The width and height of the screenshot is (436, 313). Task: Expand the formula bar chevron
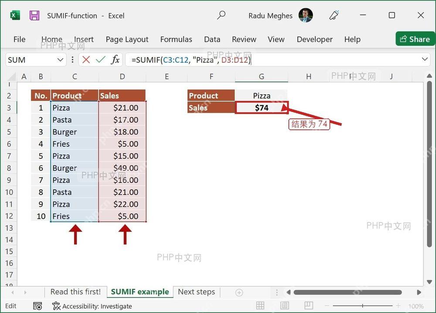[425, 59]
